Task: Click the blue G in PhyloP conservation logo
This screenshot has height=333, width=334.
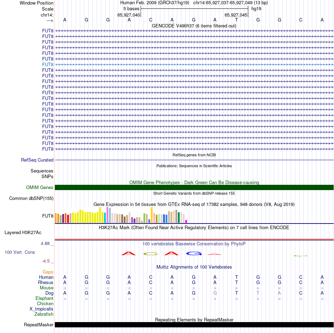Action: tap(194, 253)
